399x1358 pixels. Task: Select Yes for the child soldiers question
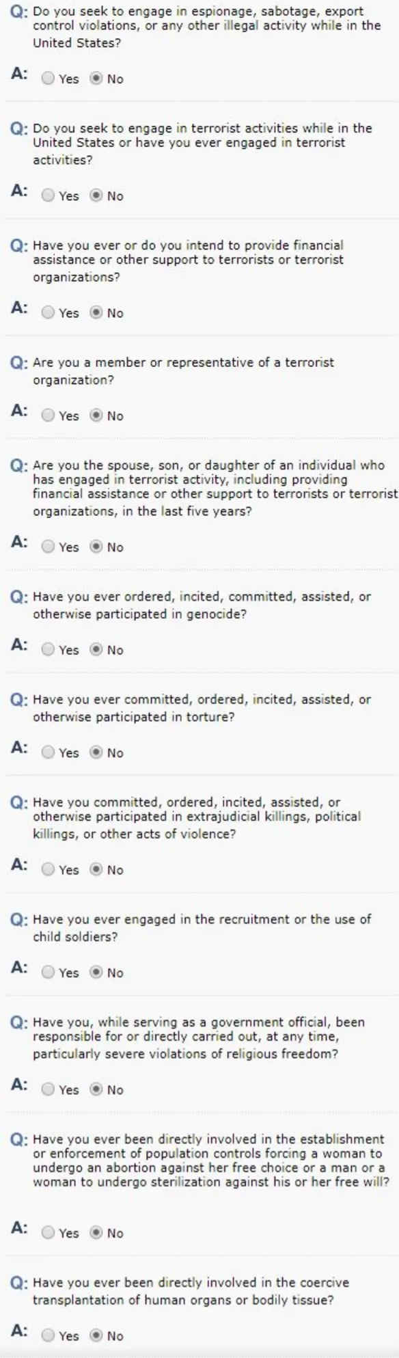(x=46, y=973)
